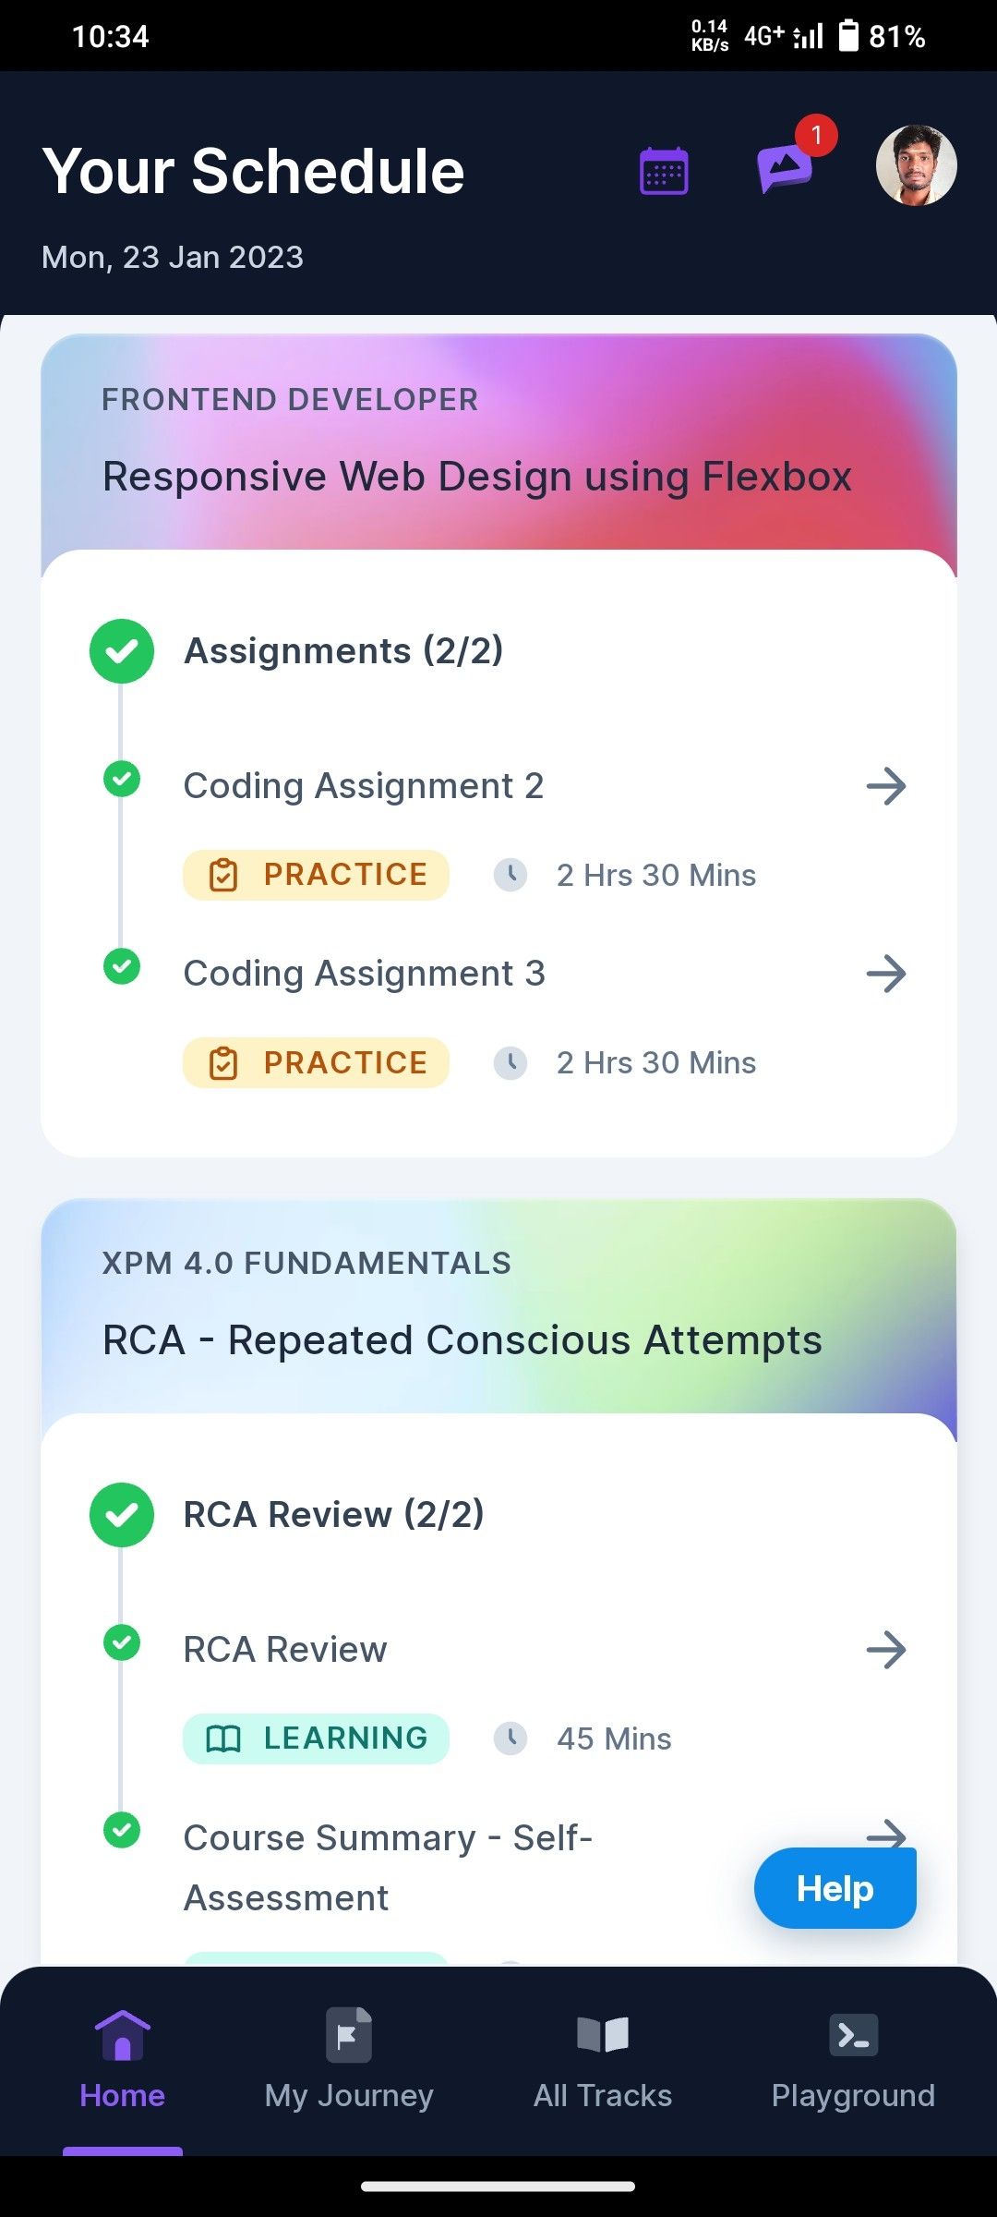Open Coding Assignment 2 arrow
The width and height of the screenshot is (997, 2217).
tap(886, 786)
